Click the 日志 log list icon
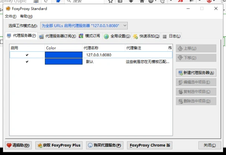This screenshot has width=226, height=155. tap(165, 36)
